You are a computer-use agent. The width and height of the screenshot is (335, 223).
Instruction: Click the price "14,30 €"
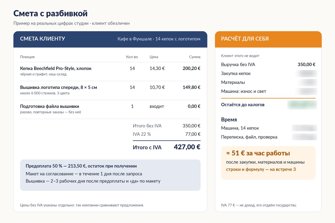pyautogui.click(x=157, y=68)
